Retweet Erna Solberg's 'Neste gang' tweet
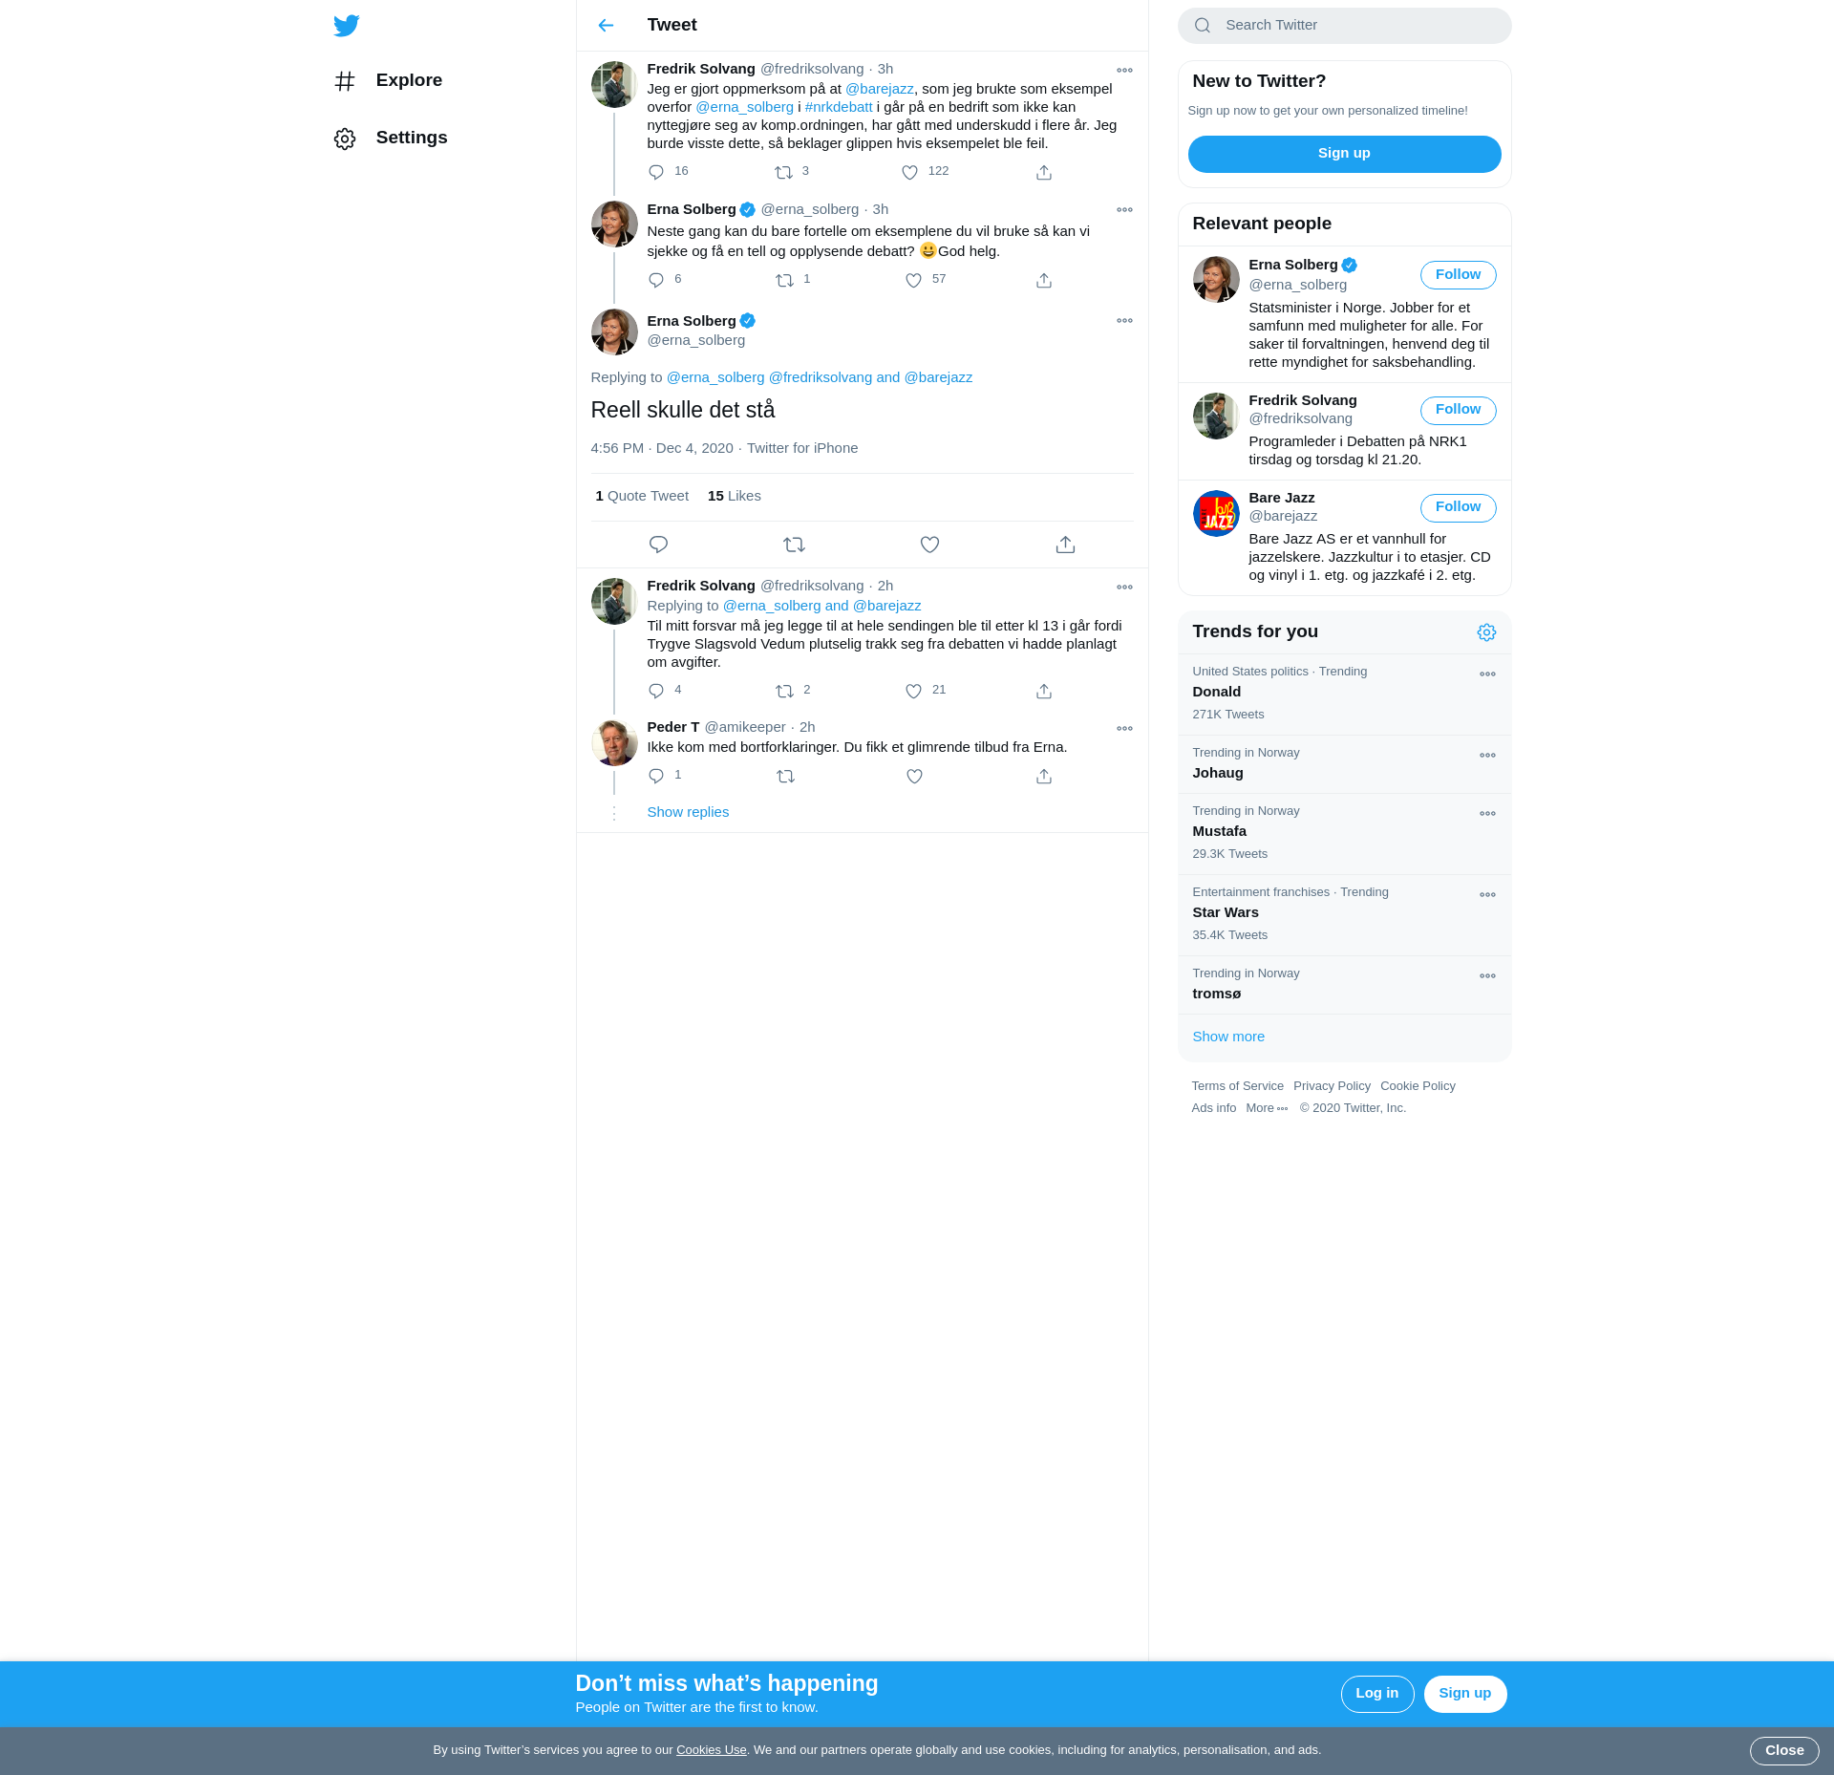 784,280
